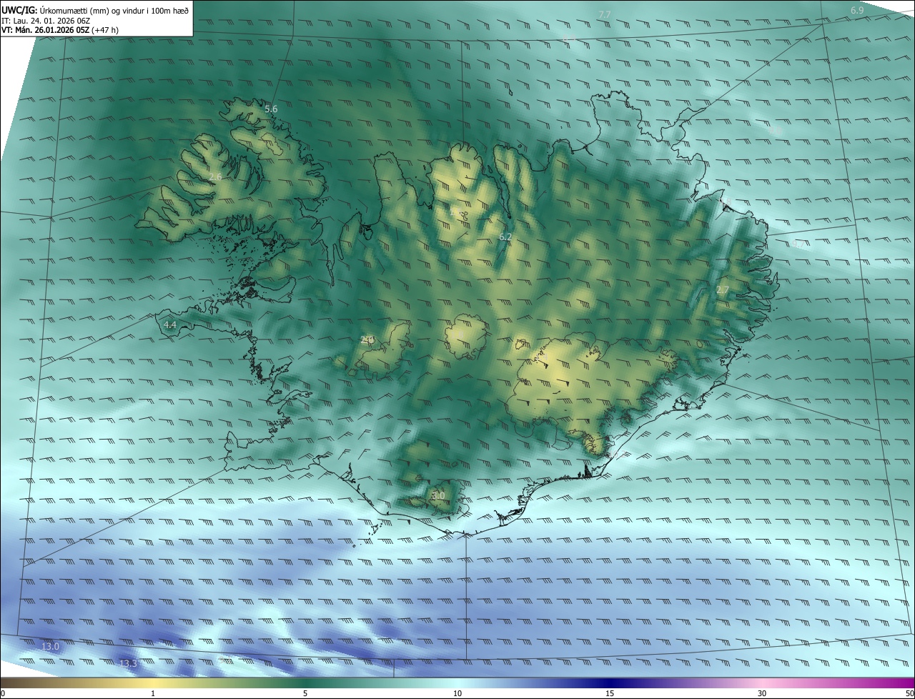Image resolution: width=915 pixels, height=699 pixels.
Task: Click the 2.6 value in the Westfjords
Action: click(x=215, y=177)
